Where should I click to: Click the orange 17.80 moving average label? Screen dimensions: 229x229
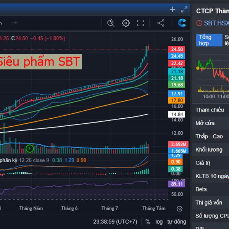(177, 100)
